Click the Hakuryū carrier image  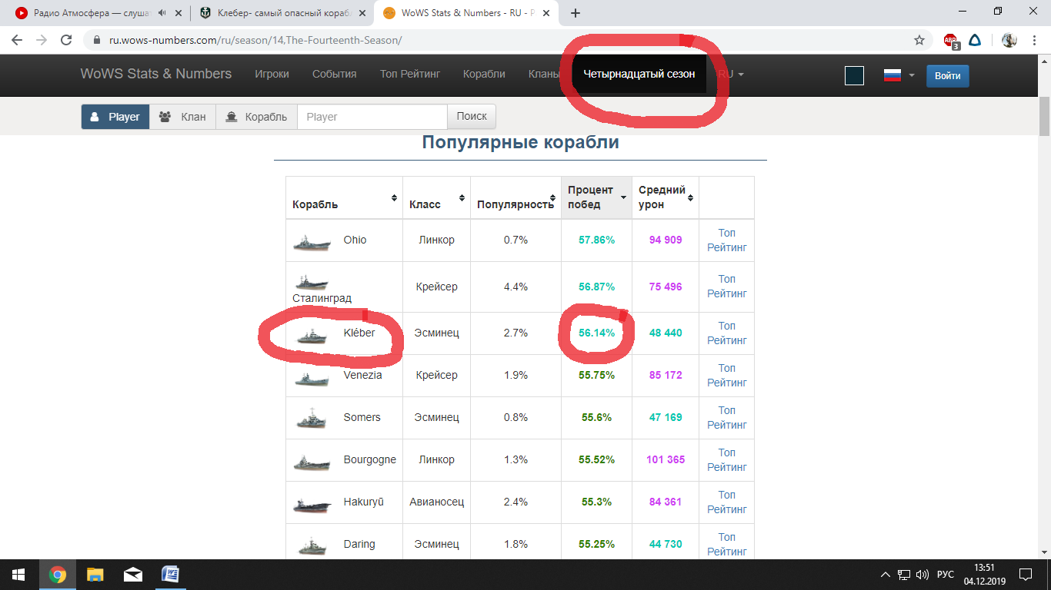[x=312, y=504]
